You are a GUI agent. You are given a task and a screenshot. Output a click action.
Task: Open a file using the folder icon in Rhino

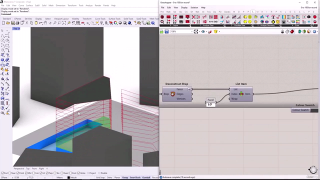tap(8, 23)
